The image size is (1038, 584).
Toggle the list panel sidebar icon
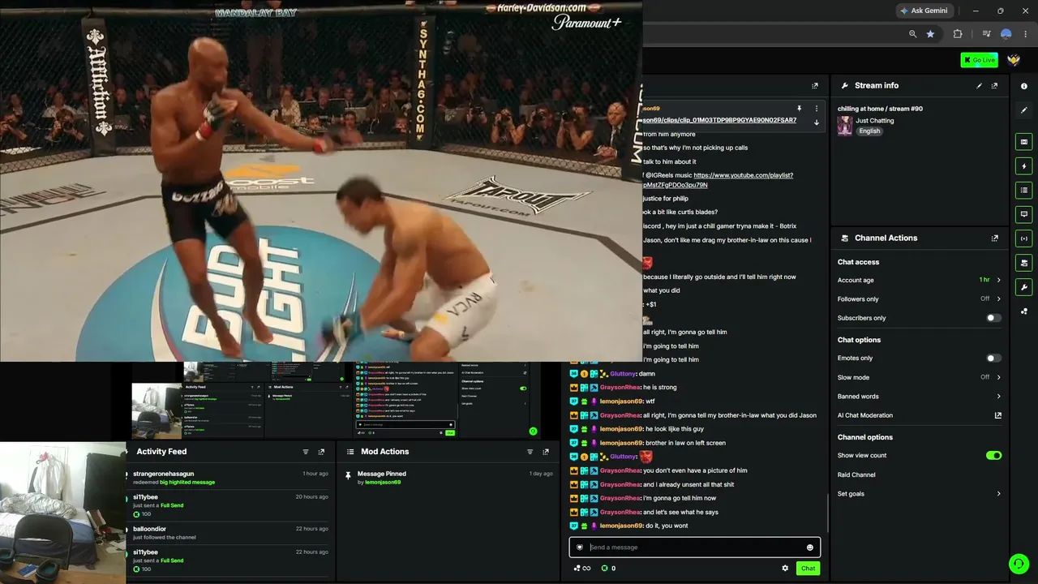pyautogui.click(x=1024, y=190)
